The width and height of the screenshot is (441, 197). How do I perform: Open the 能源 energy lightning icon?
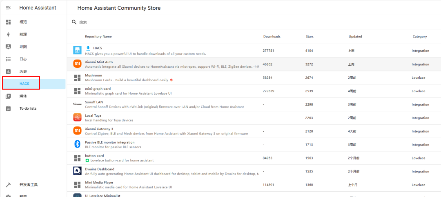coord(8,34)
